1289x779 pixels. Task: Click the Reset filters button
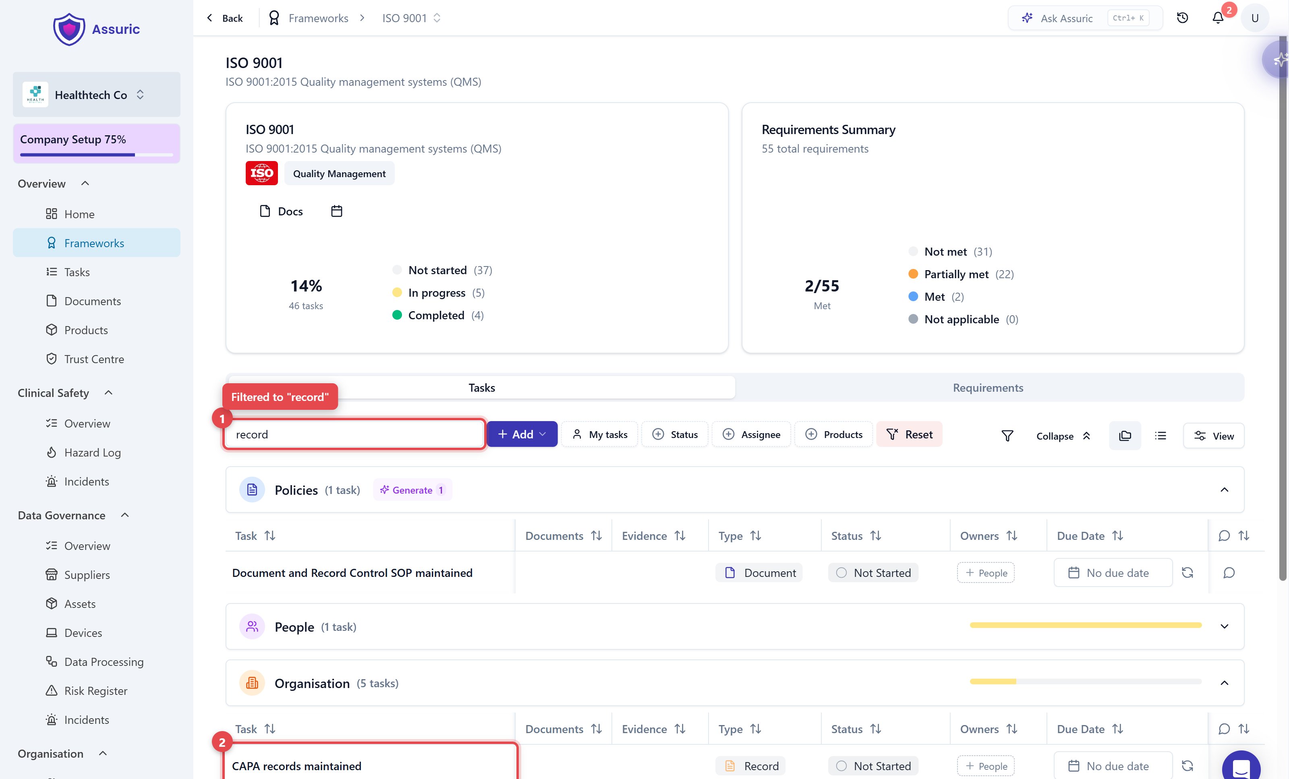point(909,434)
